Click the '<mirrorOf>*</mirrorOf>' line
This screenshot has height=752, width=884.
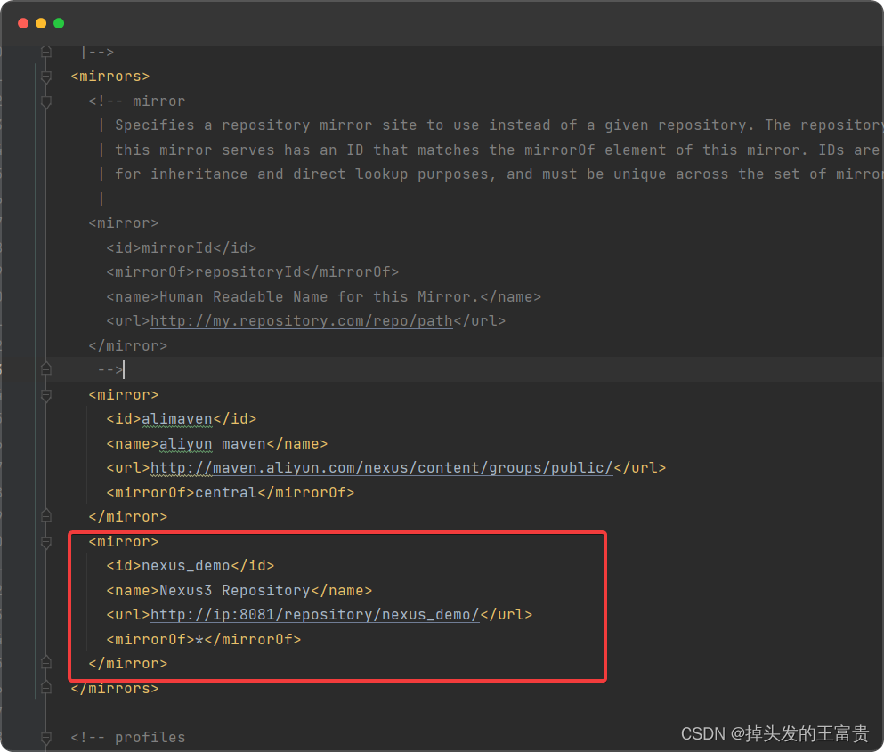[x=204, y=639]
